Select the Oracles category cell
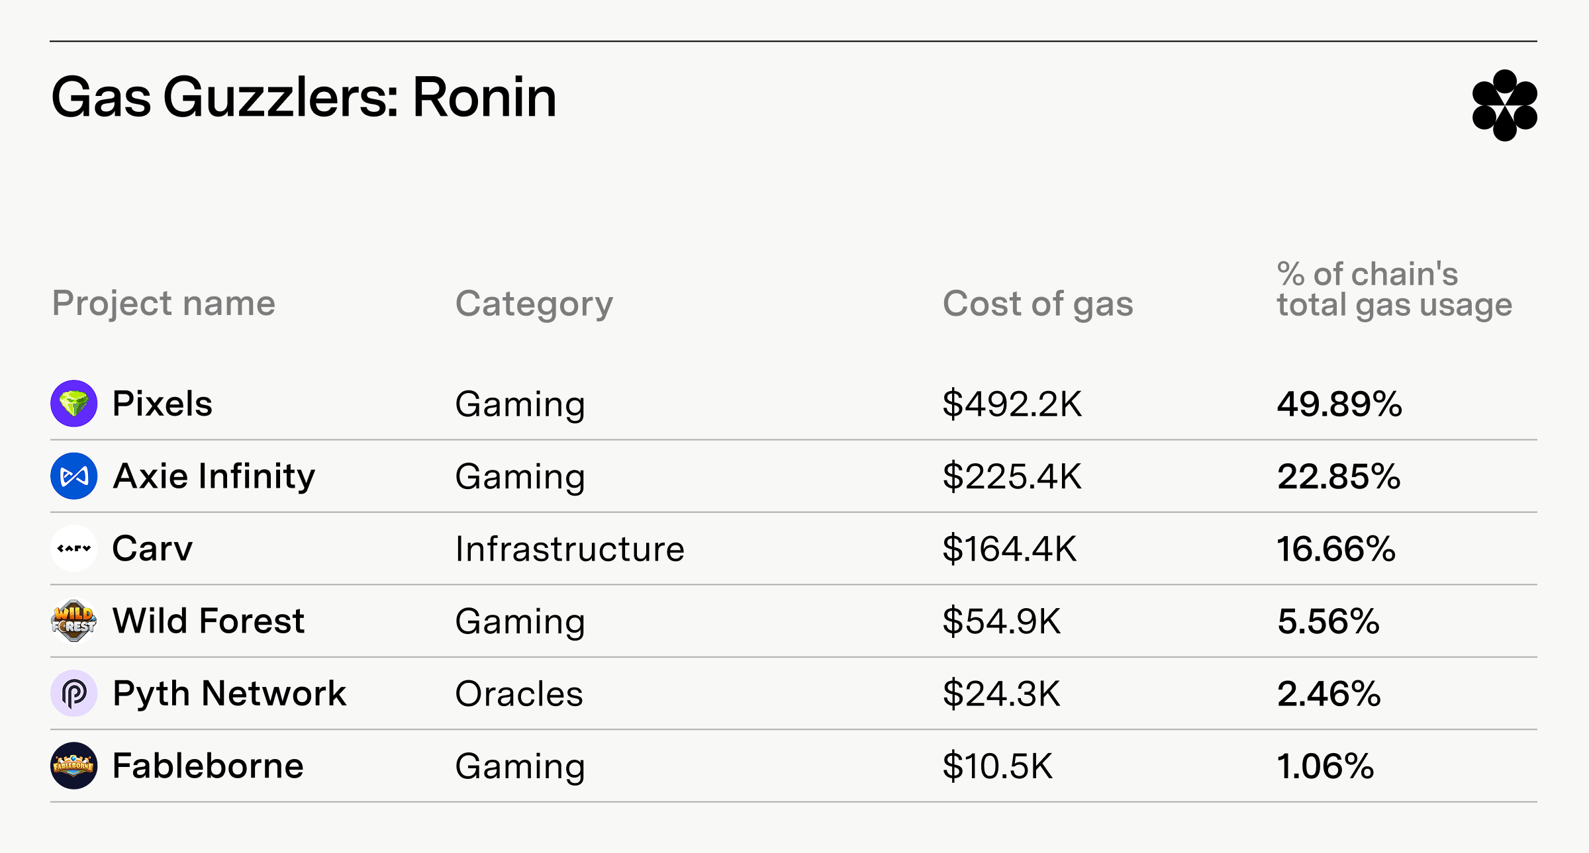1589x853 pixels. click(x=519, y=694)
